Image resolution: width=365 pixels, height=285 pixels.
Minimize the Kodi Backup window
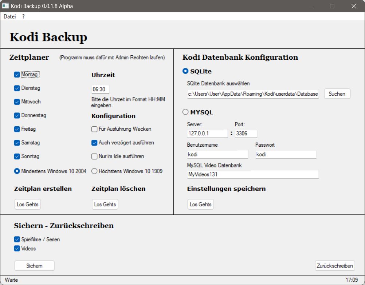311,6
